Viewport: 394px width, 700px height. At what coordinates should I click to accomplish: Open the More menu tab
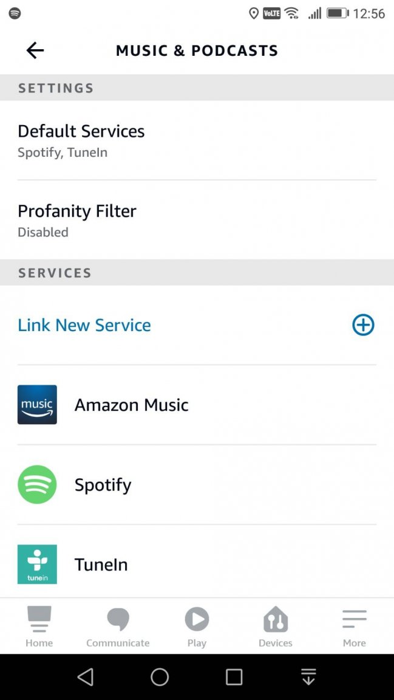pos(355,627)
